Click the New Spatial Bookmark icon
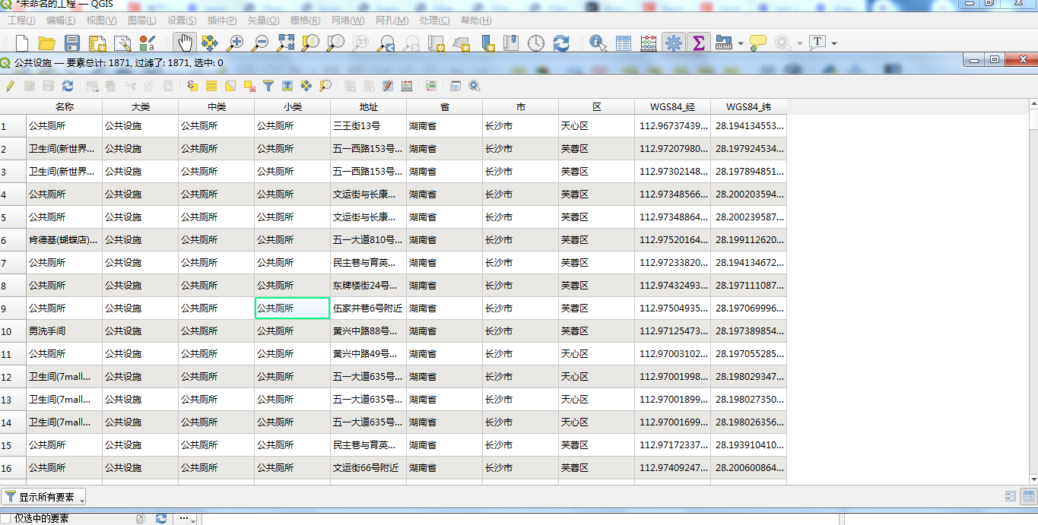Image resolution: width=1038 pixels, height=525 pixels. click(487, 43)
